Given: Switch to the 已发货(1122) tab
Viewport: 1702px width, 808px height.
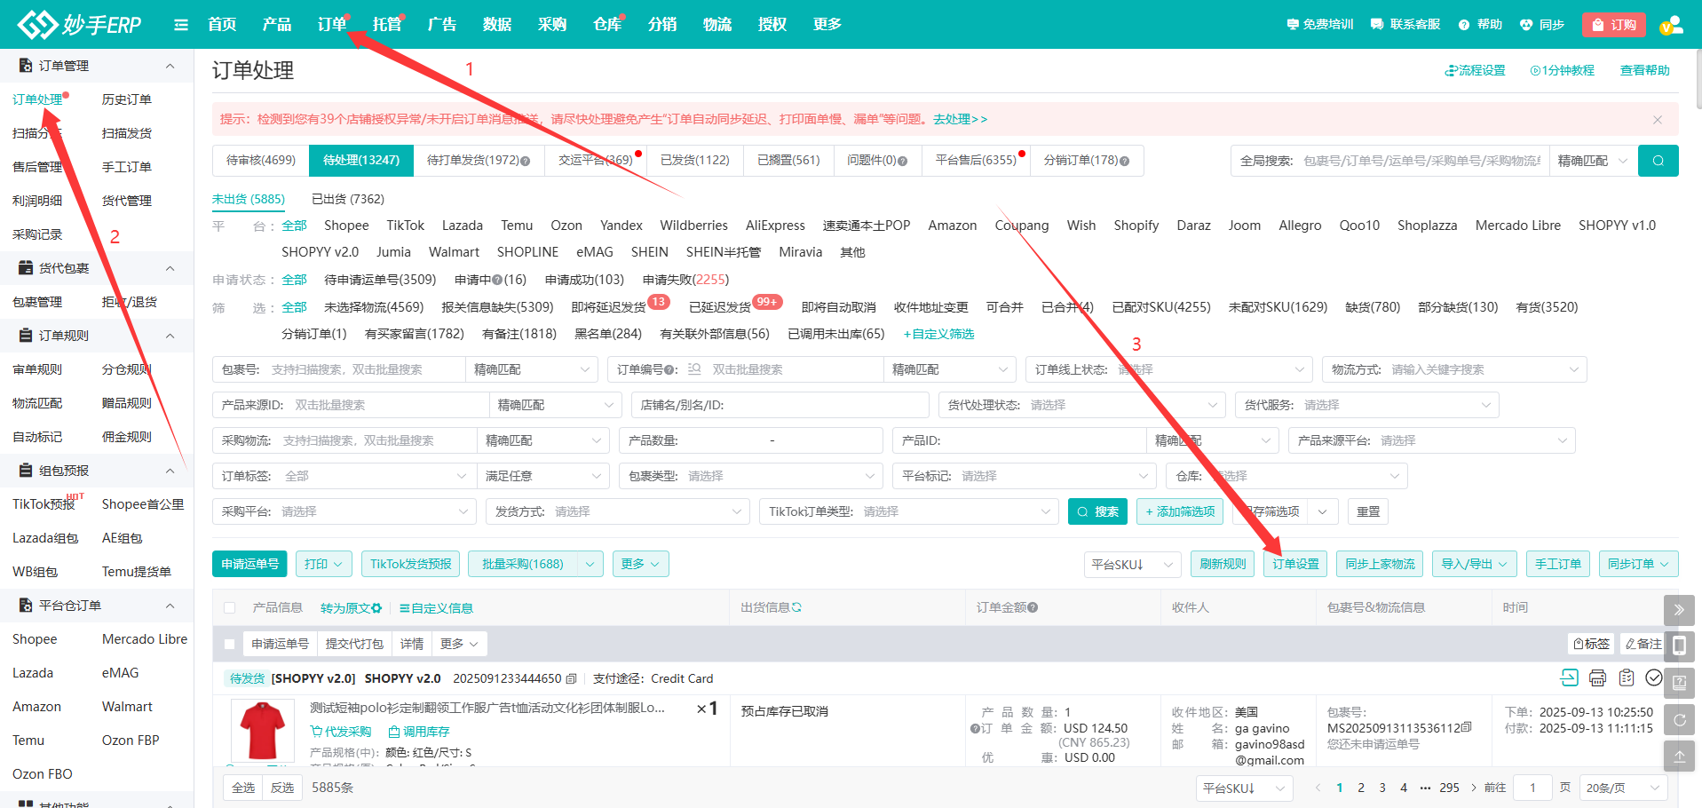Looking at the screenshot, I should point(694,161).
